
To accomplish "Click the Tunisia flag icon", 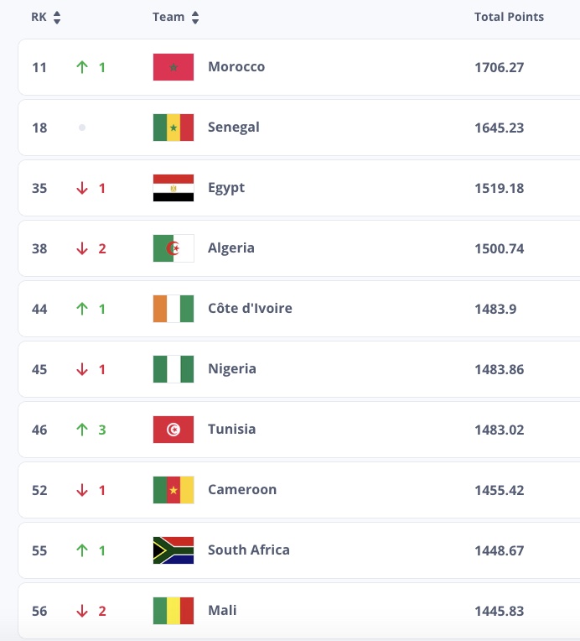I will coord(173,430).
